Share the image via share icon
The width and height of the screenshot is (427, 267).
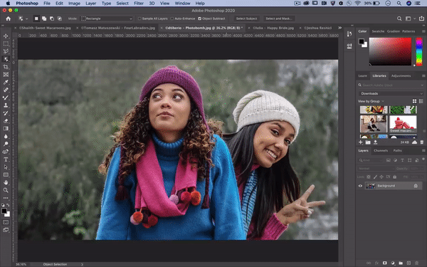[x=421, y=19]
